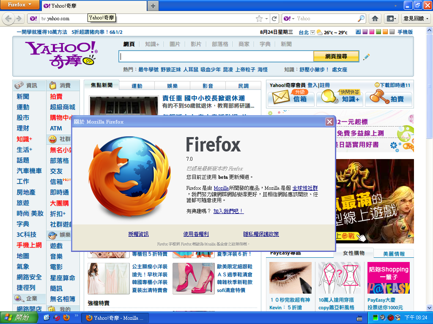433x324 pixels.
Task: Switch to 民調 news tab
Action: 243,86
